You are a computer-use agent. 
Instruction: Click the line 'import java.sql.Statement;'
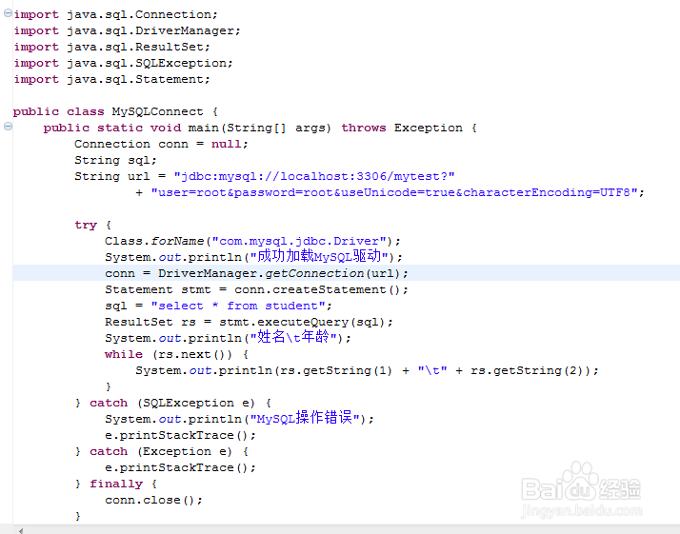(111, 79)
